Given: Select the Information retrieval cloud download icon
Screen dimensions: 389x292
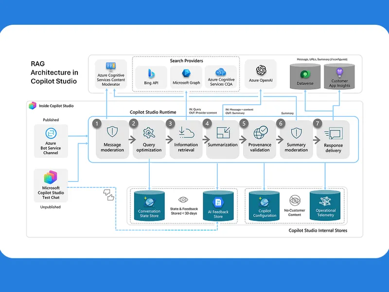Looking at the screenshot, I should click(186, 132).
